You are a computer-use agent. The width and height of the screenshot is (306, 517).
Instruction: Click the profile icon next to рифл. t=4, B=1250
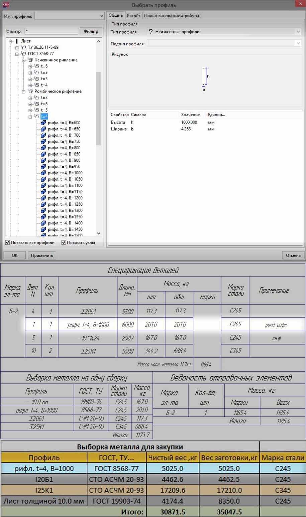tap(43, 204)
